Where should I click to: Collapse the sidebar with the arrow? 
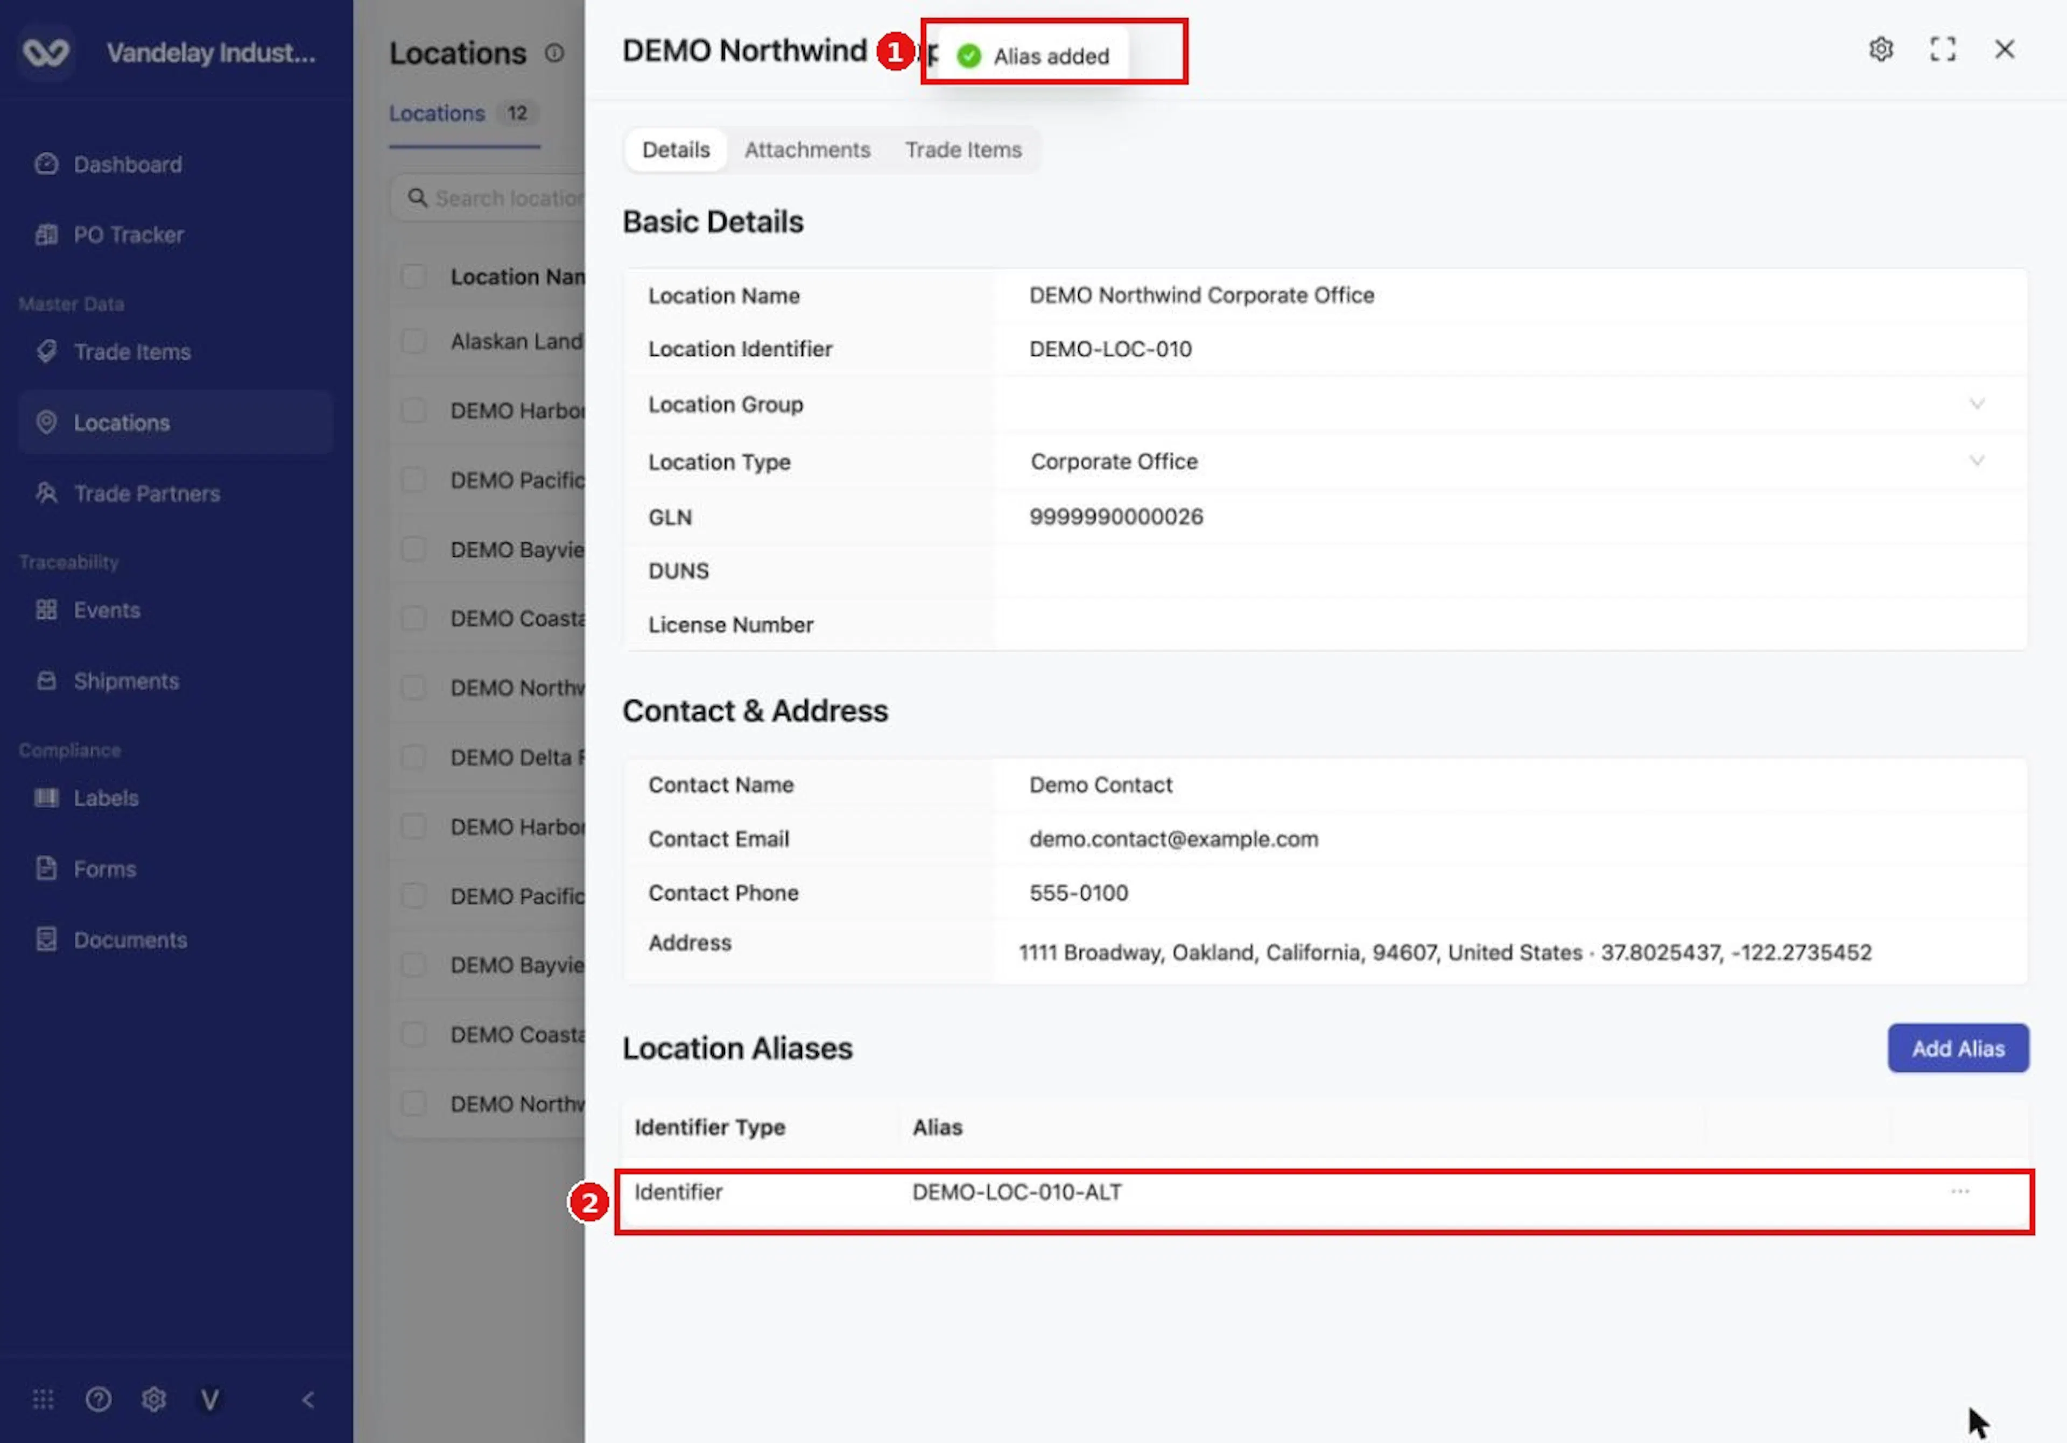(x=308, y=1399)
